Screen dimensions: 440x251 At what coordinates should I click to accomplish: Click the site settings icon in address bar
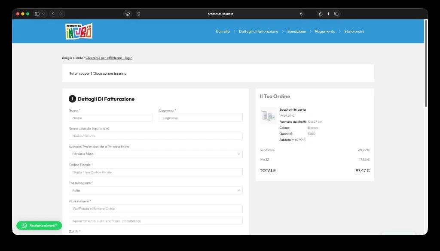click(x=139, y=14)
